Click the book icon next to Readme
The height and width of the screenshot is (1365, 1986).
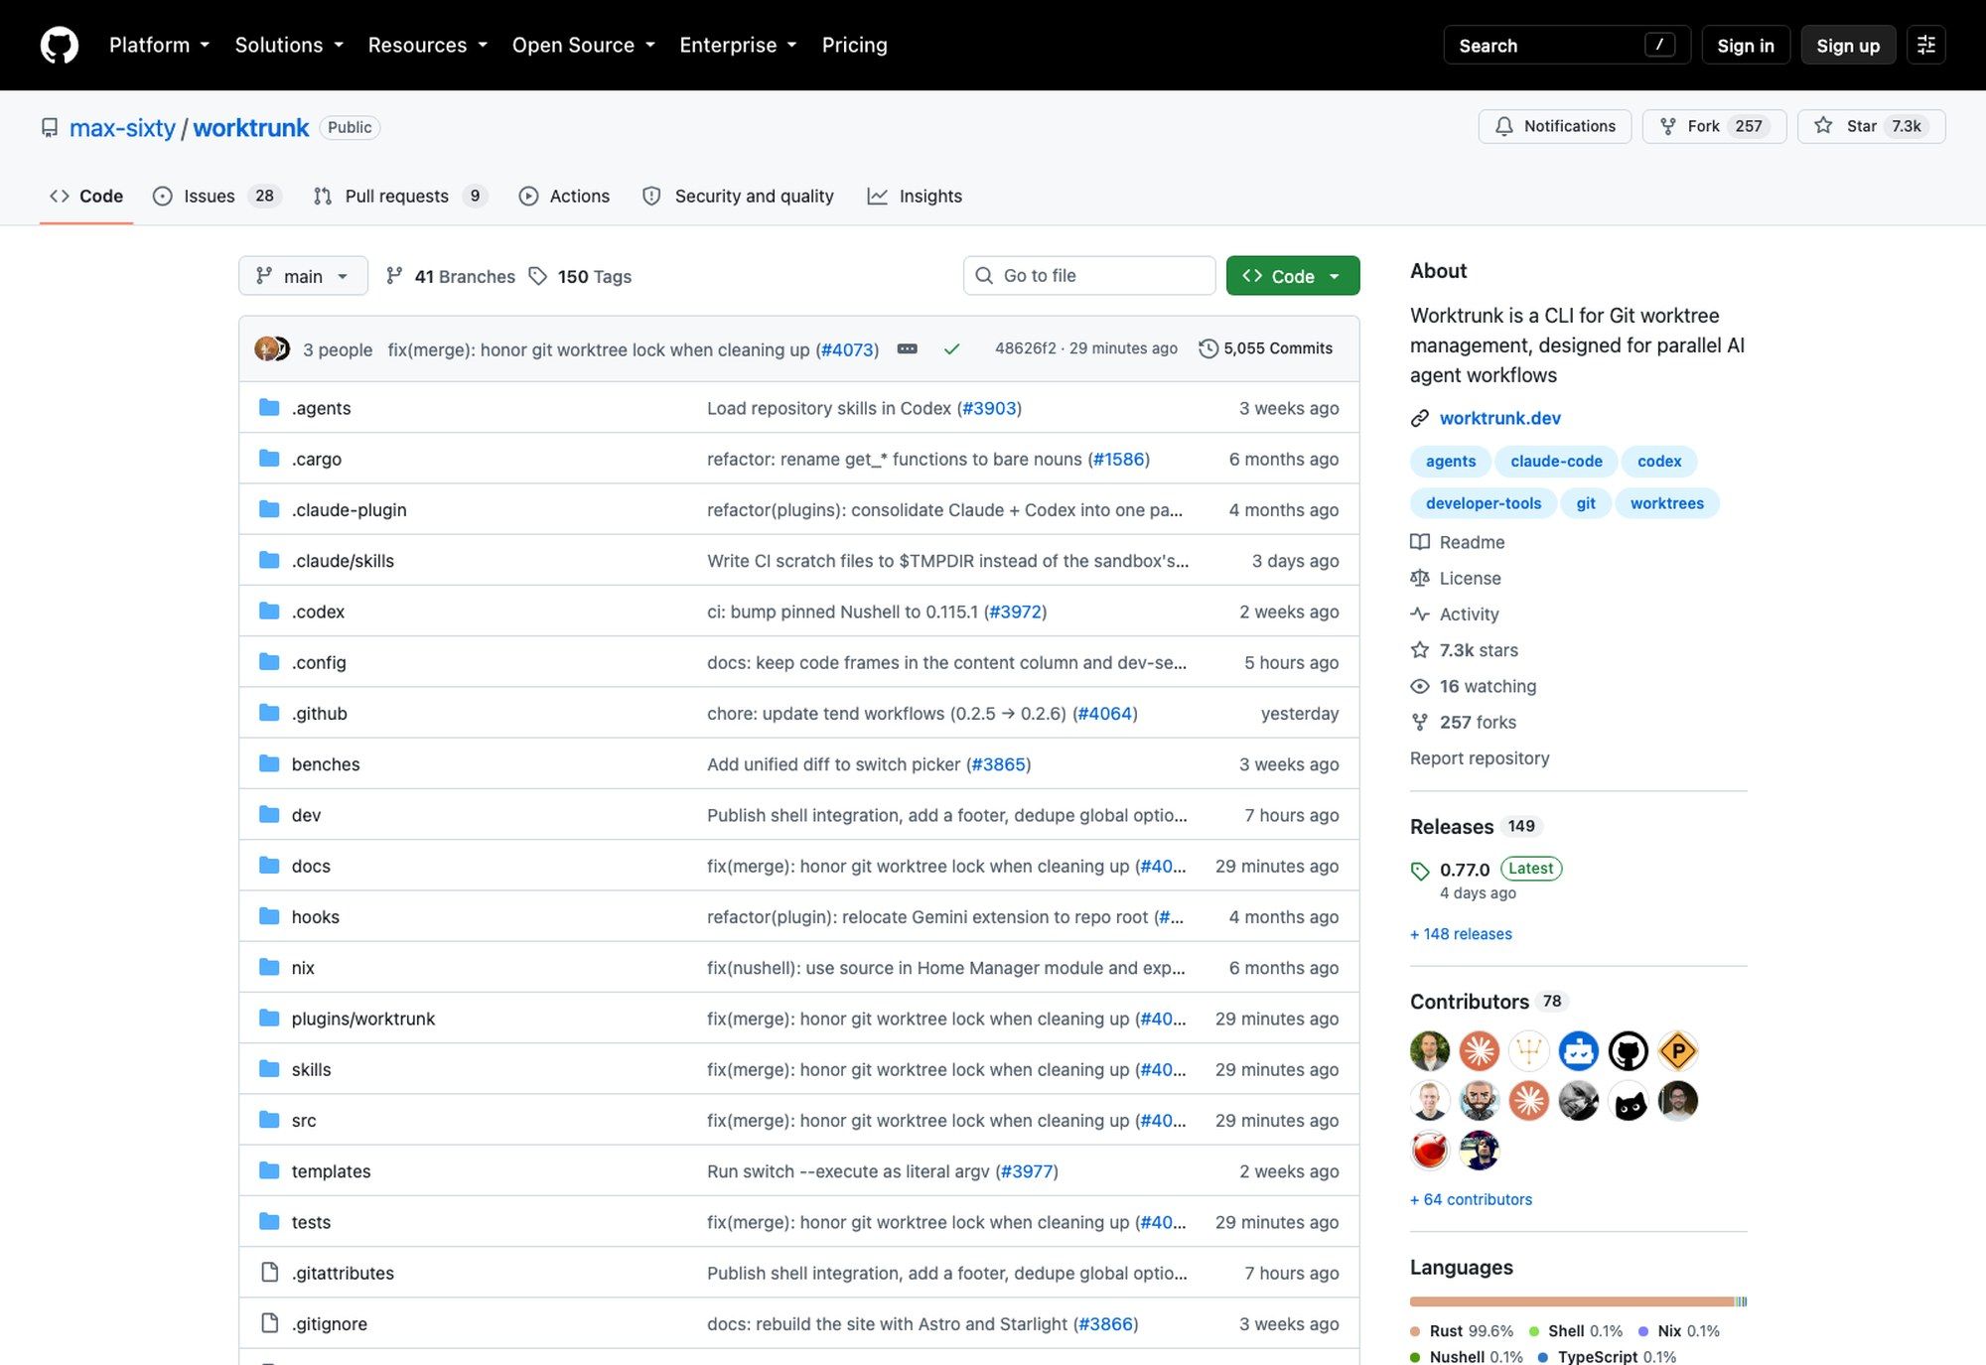[x=1420, y=542]
